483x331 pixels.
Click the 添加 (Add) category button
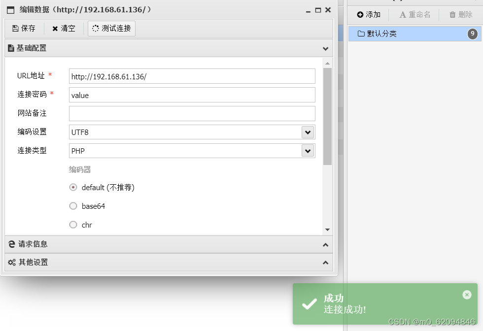tap(369, 14)
